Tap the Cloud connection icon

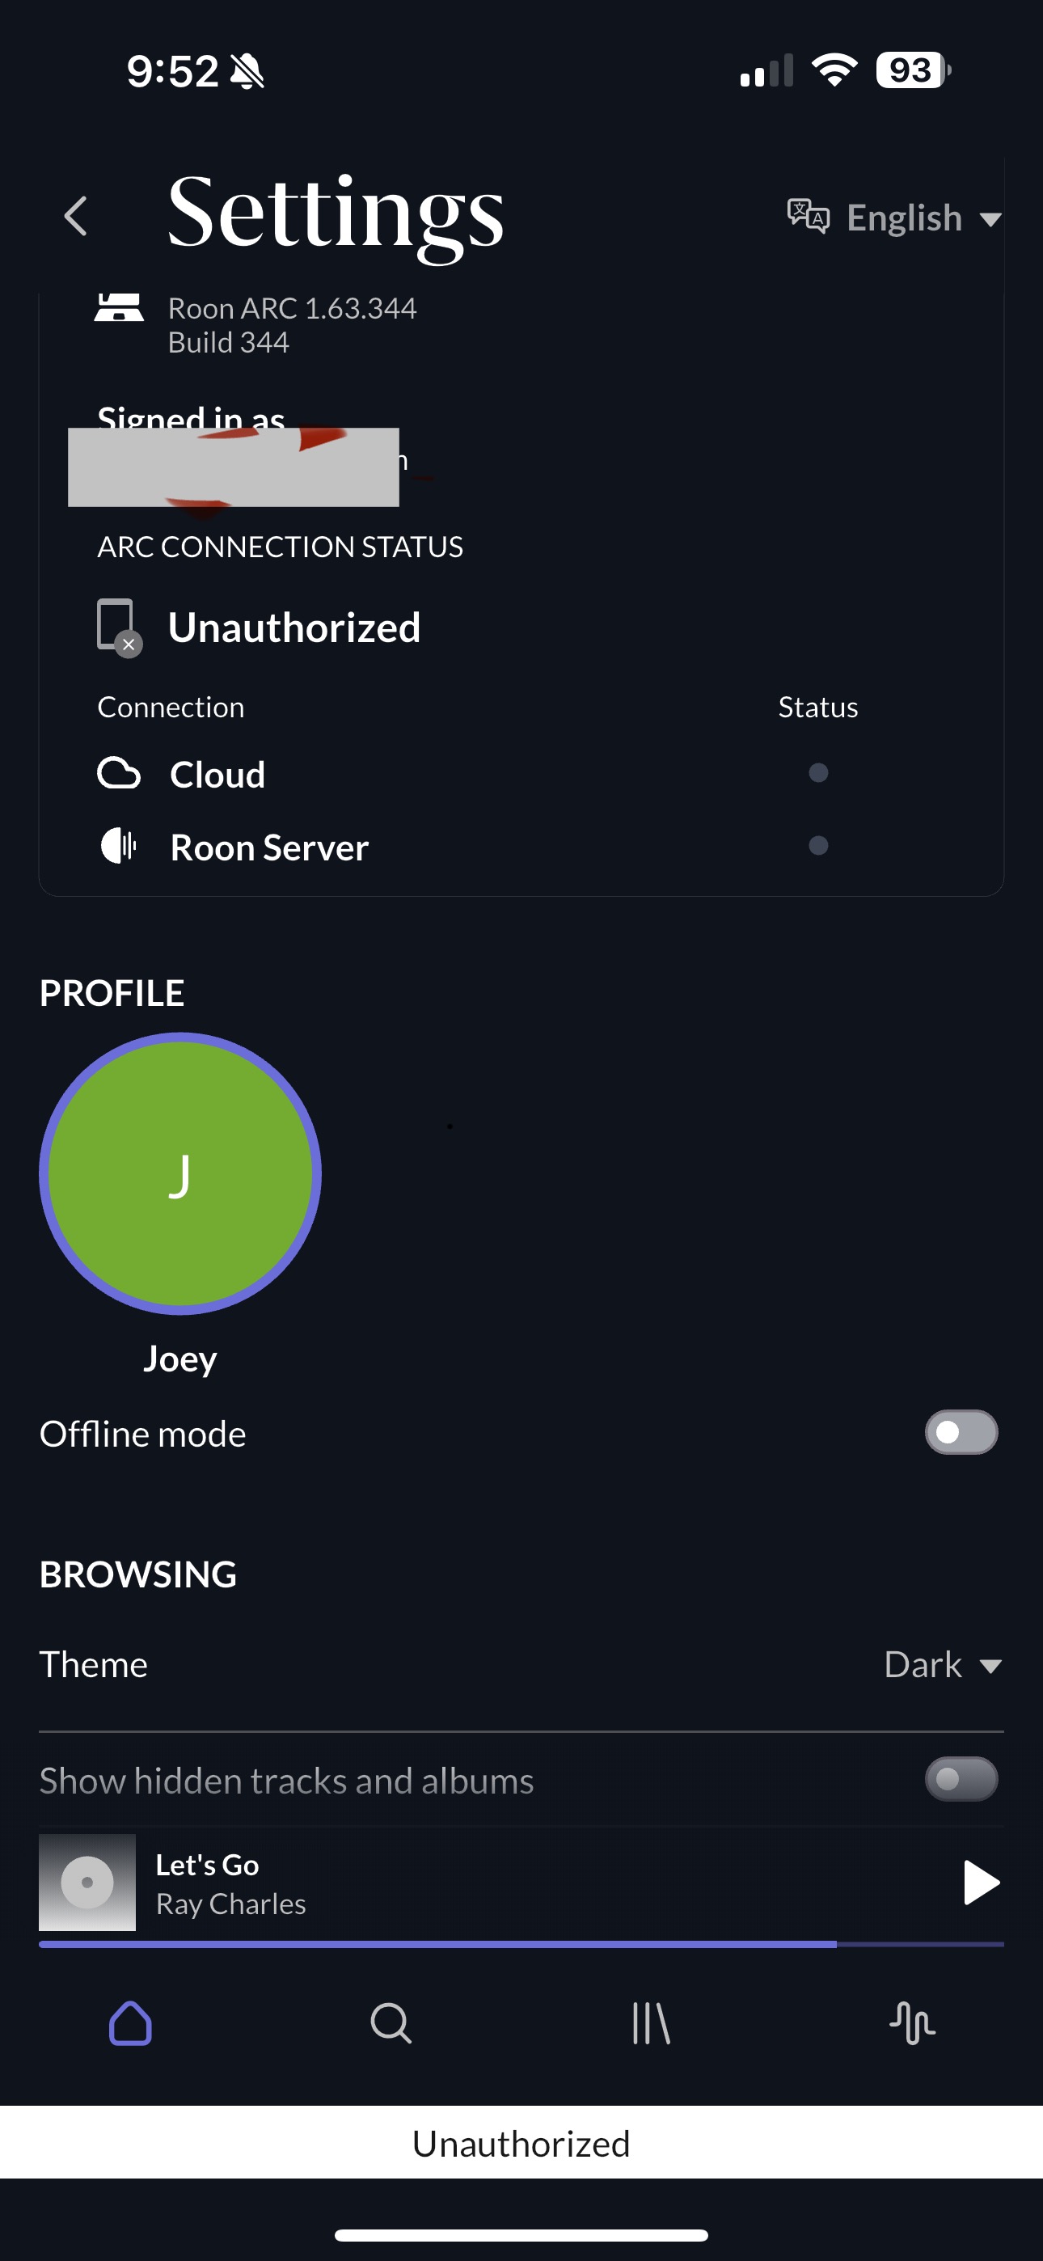[119, 773]
